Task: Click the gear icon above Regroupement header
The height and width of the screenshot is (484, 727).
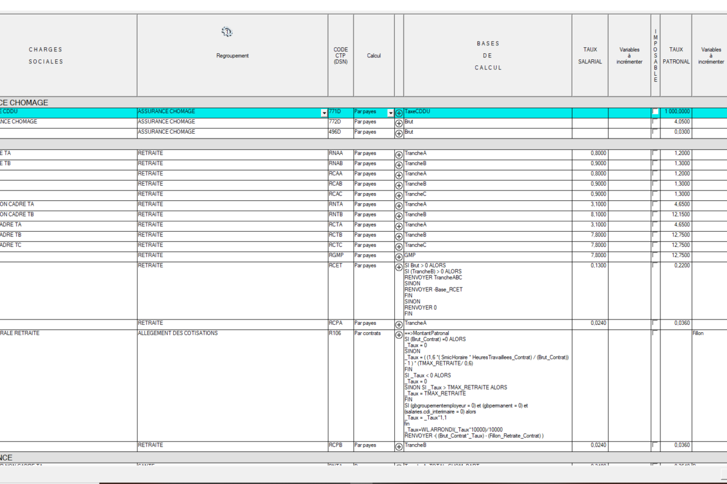Action: (x=227, y=32)
